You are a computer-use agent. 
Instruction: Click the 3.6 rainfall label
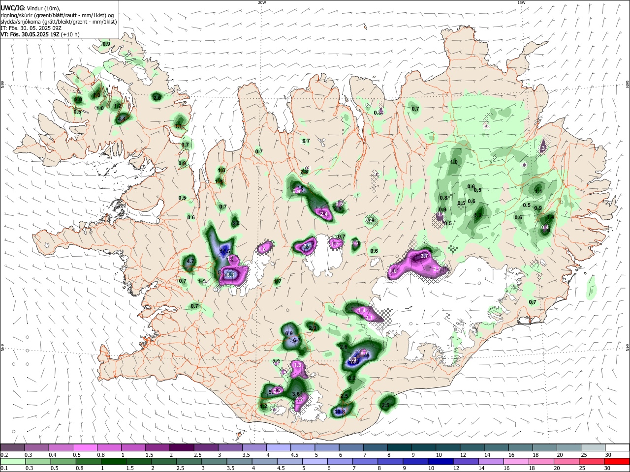click(296, 394)
